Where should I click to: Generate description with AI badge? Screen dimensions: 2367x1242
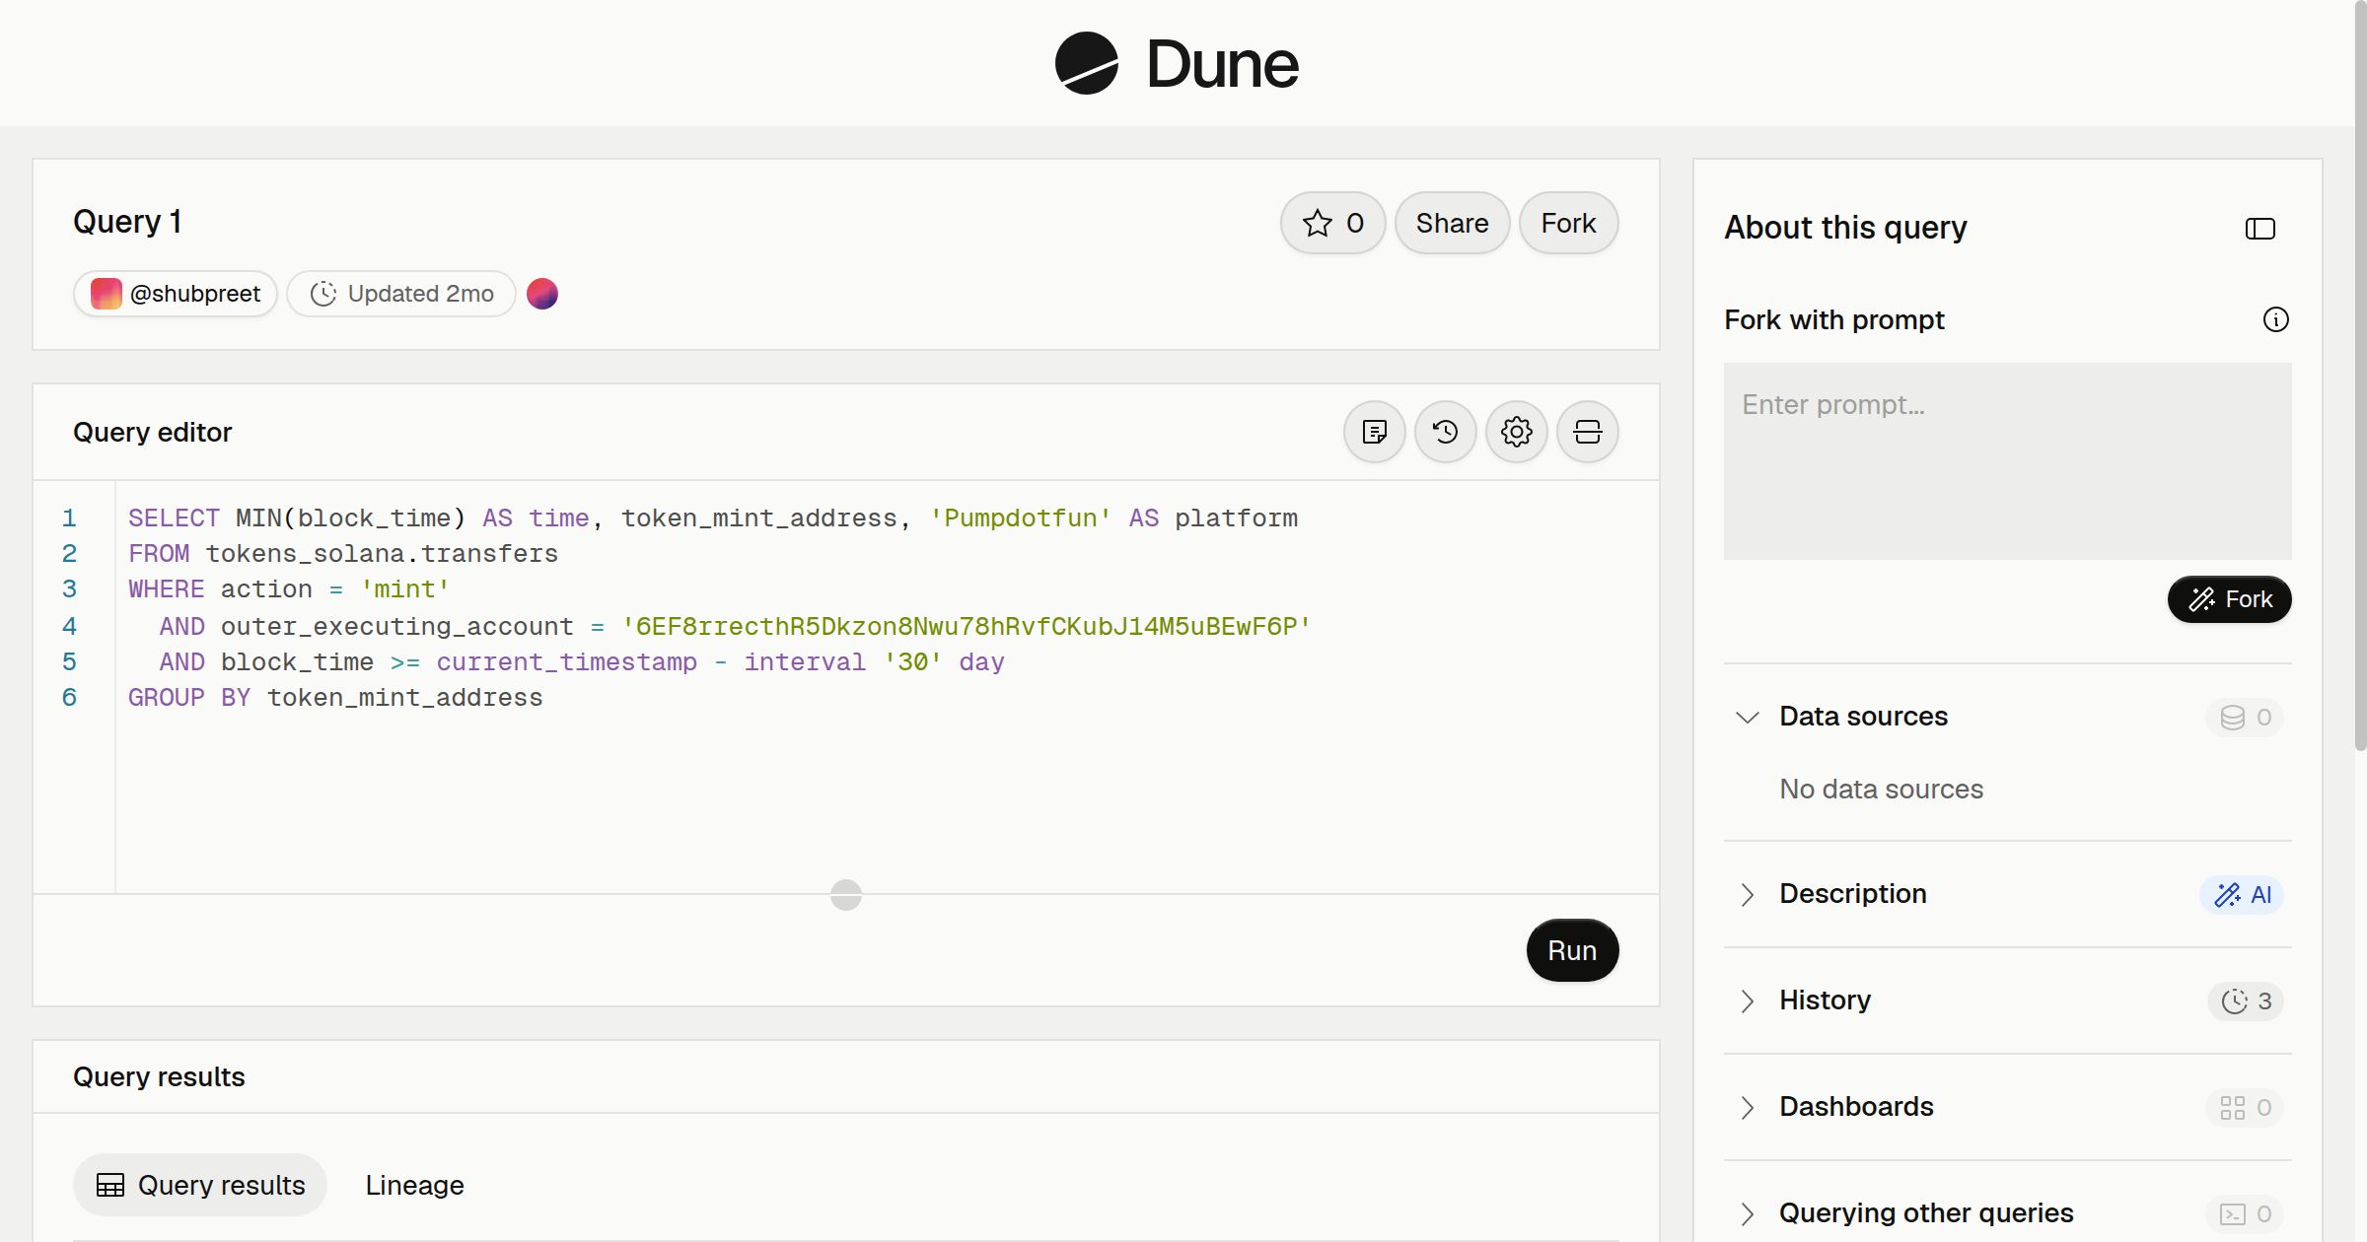pos(2242,895)
